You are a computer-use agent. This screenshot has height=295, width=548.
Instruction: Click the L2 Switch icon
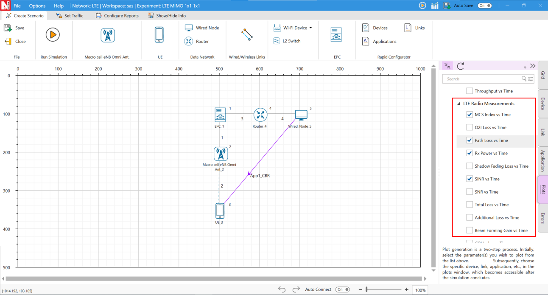277,41
